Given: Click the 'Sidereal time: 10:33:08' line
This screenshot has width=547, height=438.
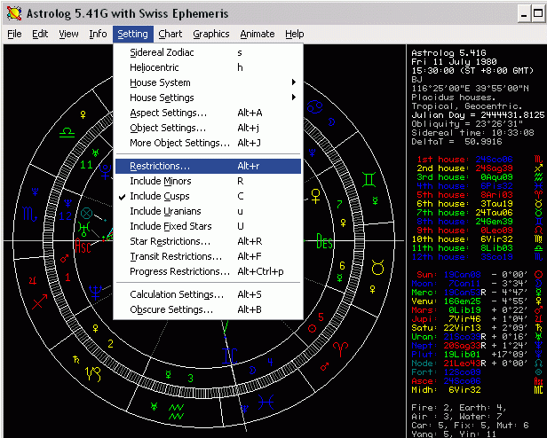Looking at the screenshot, I should click(x=472, y=133).
